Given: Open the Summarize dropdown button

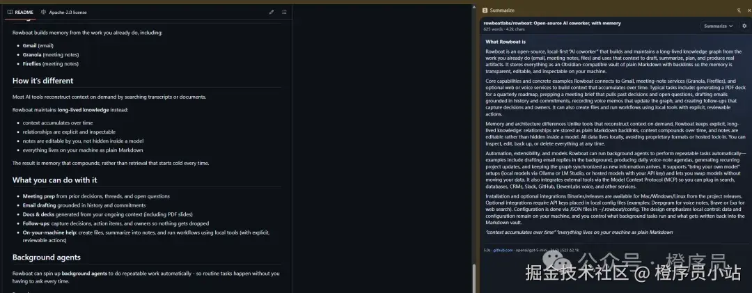Looking at the screenshot, I should click(x=718, y=26).
